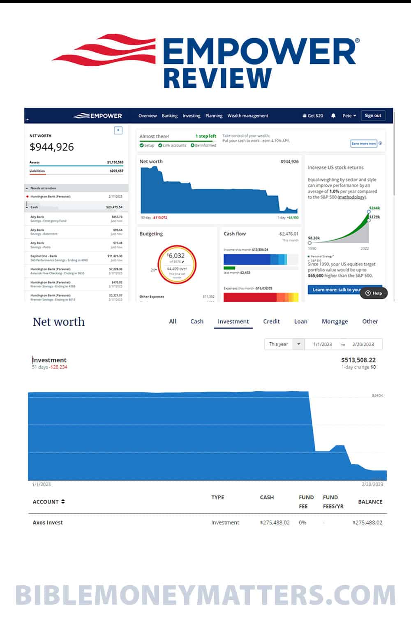The height and width of the screenshot is (617, 411).
Task: Click the Net worth chart card title
Action: (151, 162)
